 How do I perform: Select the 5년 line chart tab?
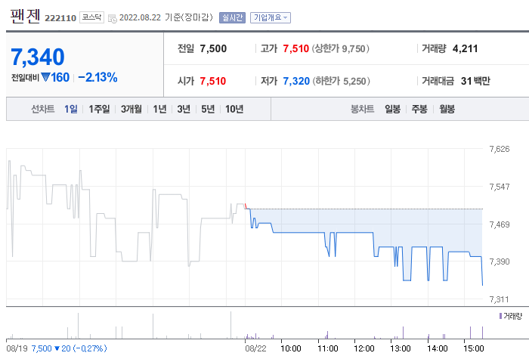pyautogui.click(x=208, y=109)
